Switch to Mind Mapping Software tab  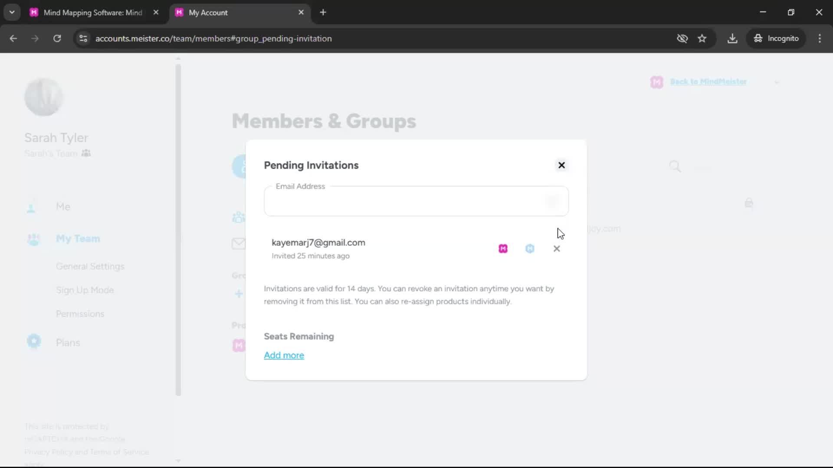coord(93,13)
